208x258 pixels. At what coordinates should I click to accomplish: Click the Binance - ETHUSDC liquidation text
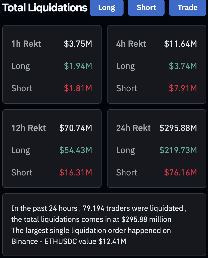tap(68, 241)
